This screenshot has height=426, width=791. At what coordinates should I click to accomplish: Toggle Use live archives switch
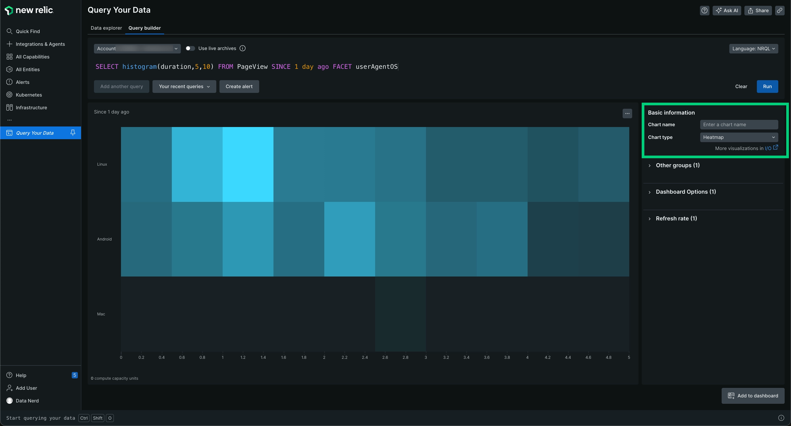click(x=190, y=48)
